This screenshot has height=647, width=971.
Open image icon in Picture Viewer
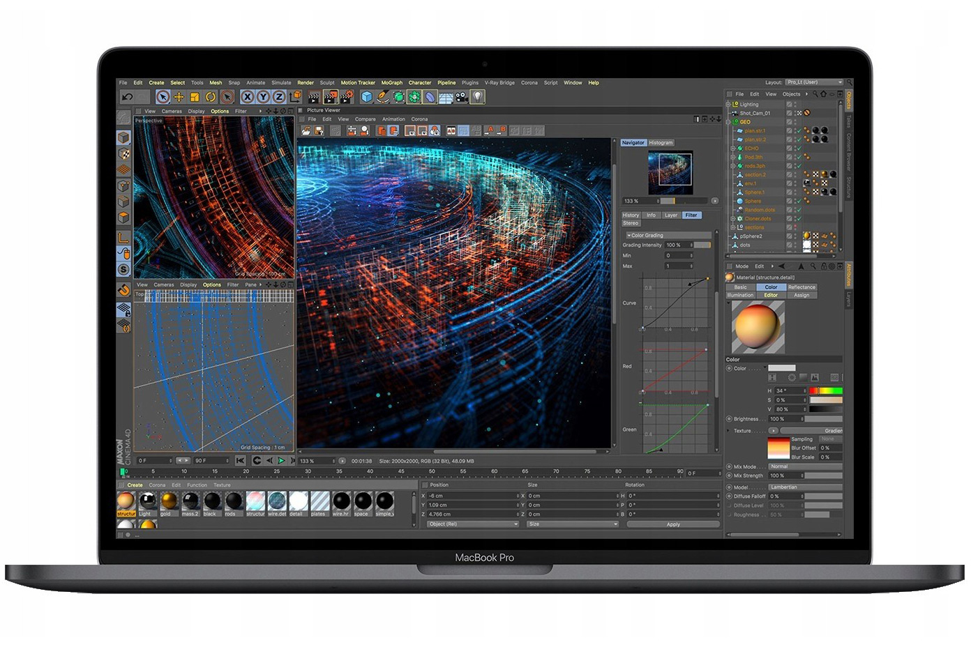coord(306,130)
